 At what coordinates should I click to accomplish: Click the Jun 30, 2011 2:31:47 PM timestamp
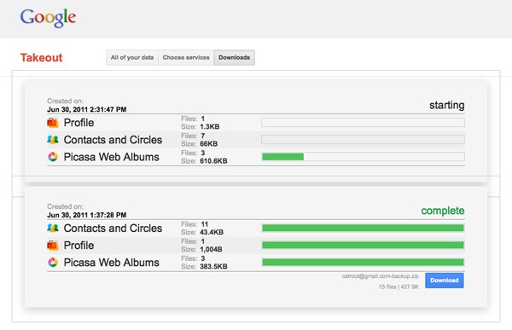(86, 109)
